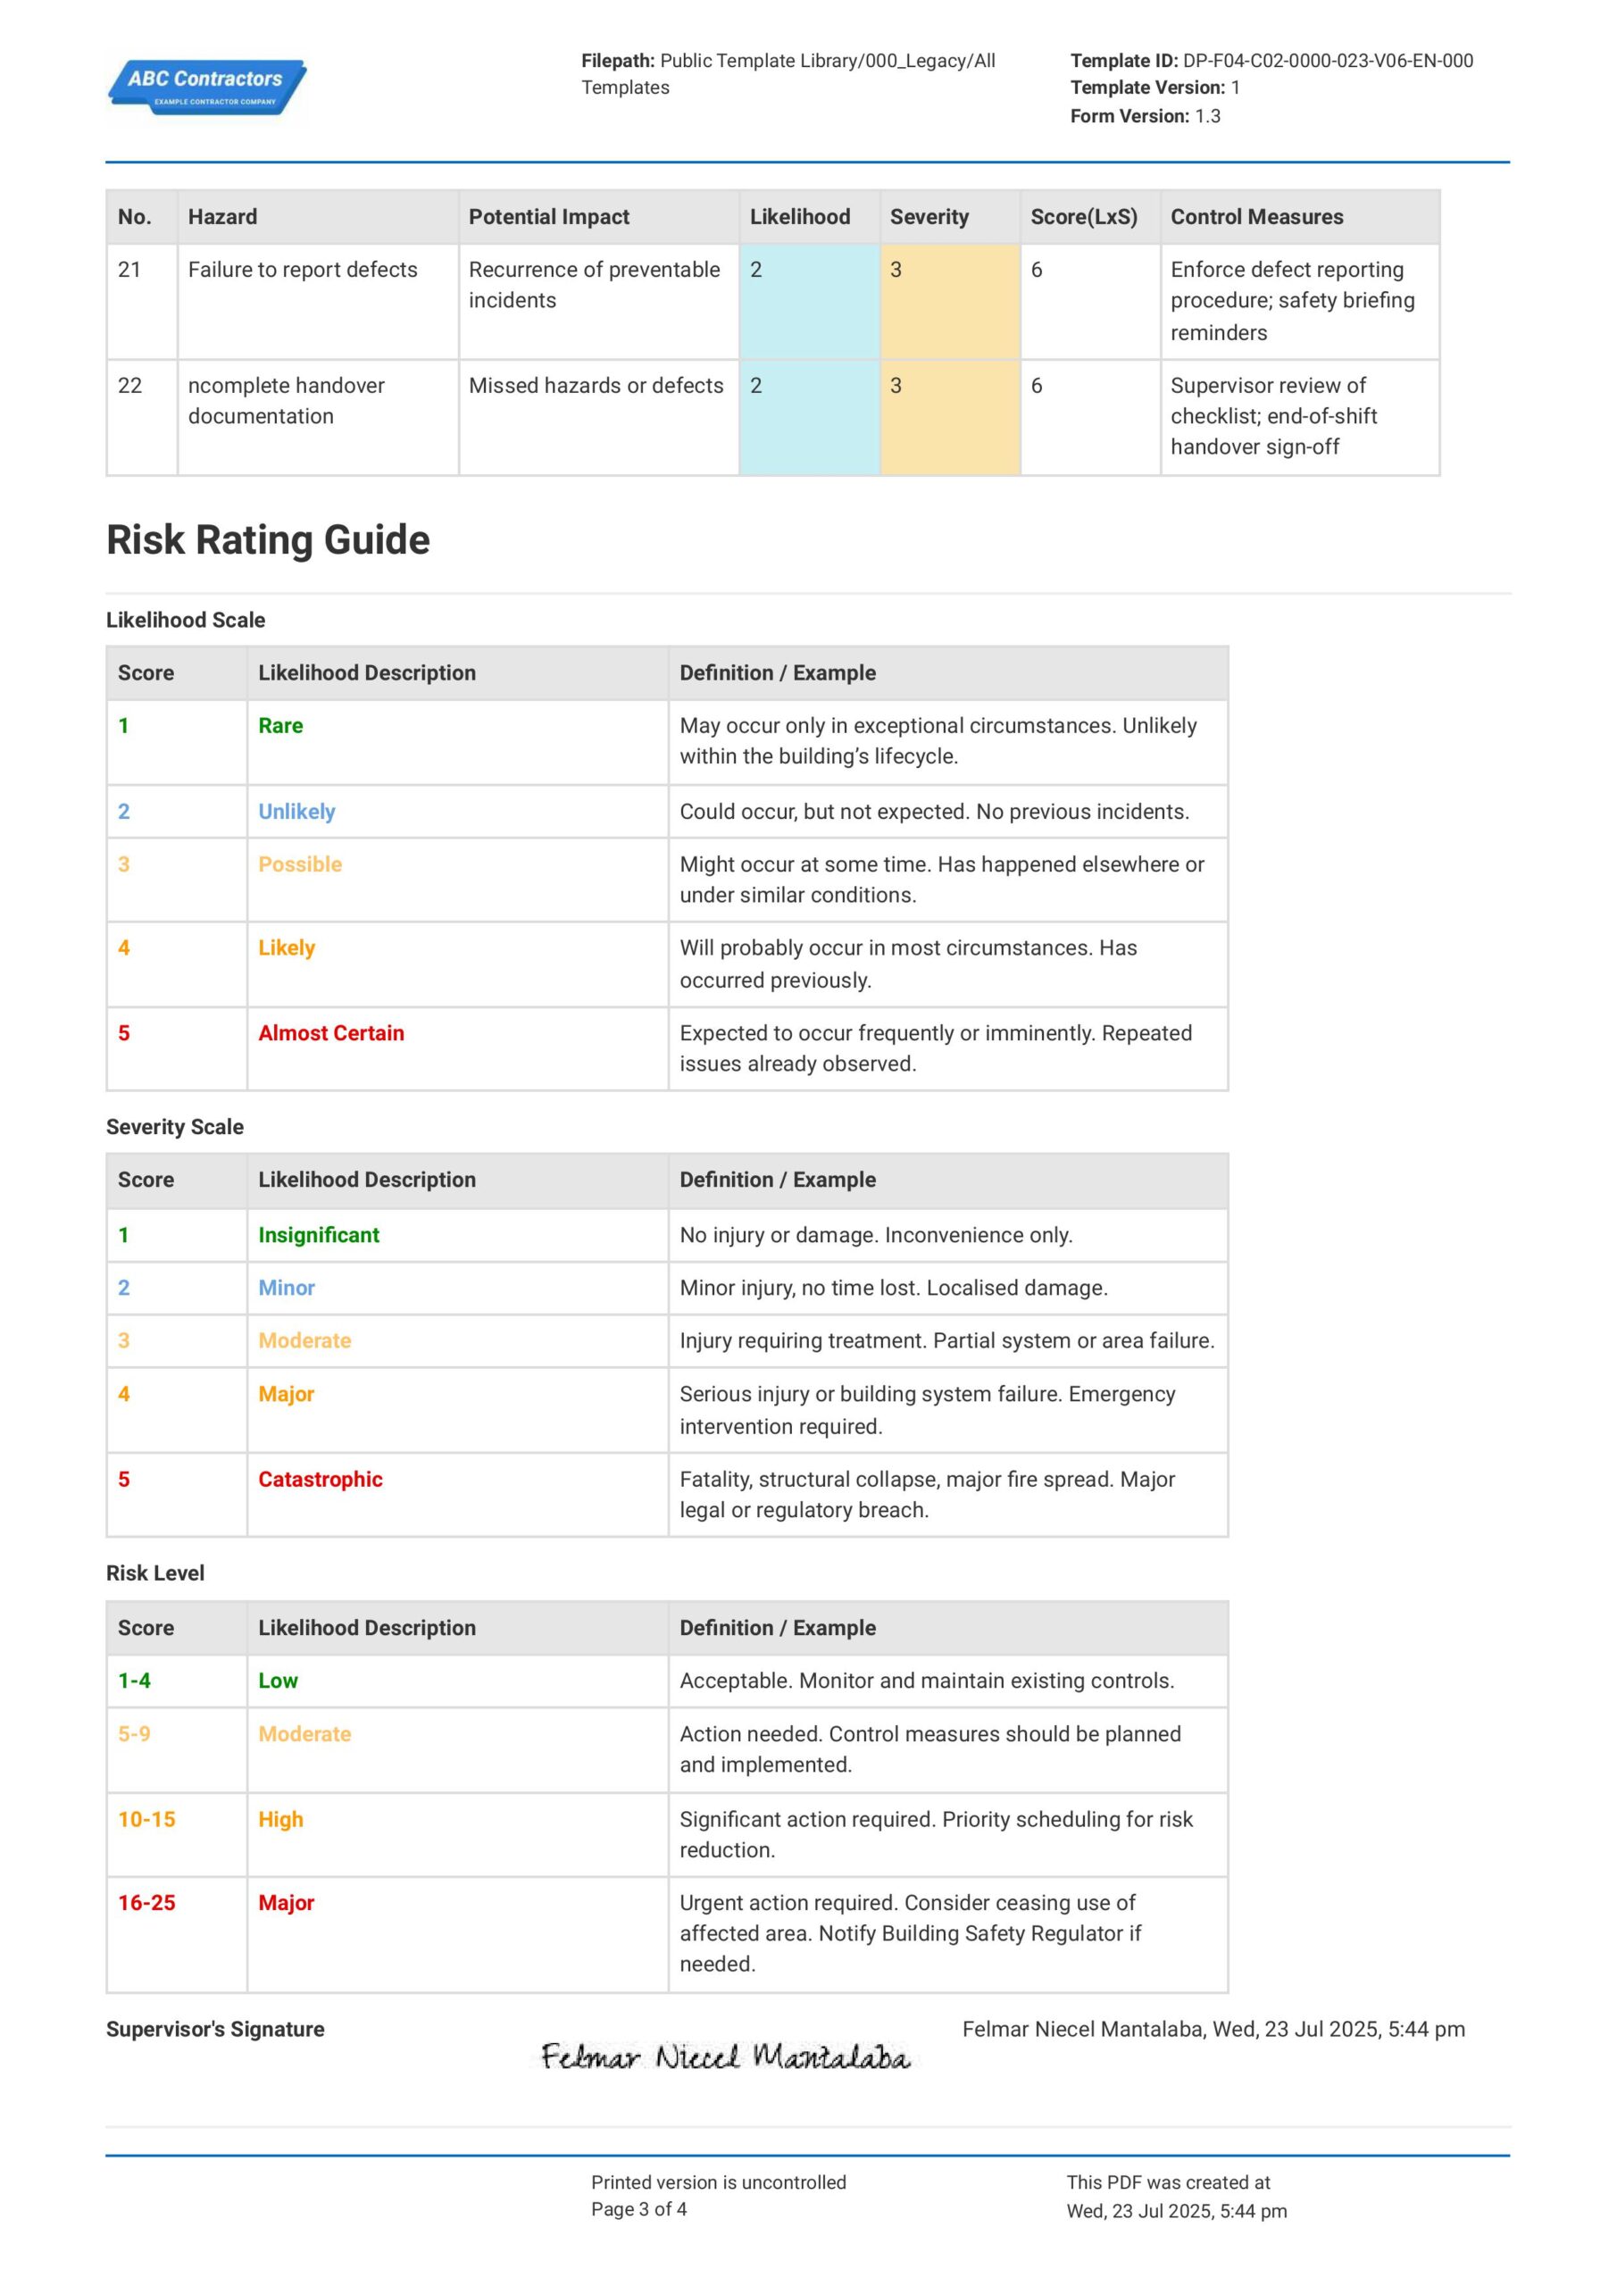Select the Template ID text
Viewport: 1617px width, 2286px height.
point(1271,61)
